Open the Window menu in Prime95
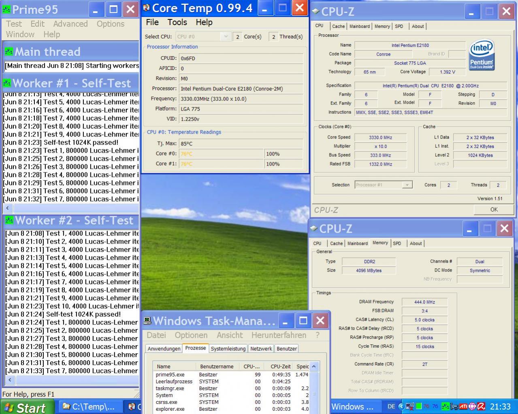The width and height of the screenshot is (518, 414). point(20,34)
